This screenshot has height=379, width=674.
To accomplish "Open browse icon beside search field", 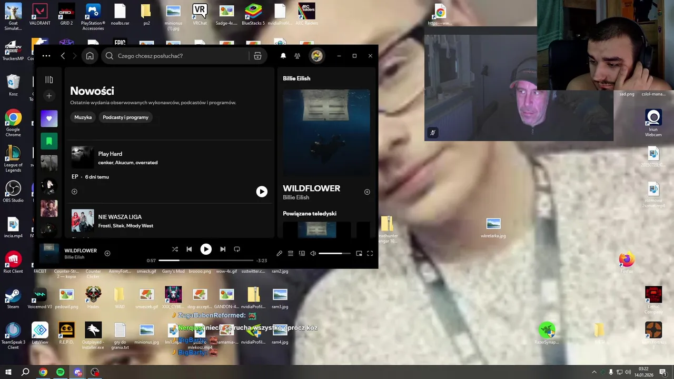I will (257, 56).
